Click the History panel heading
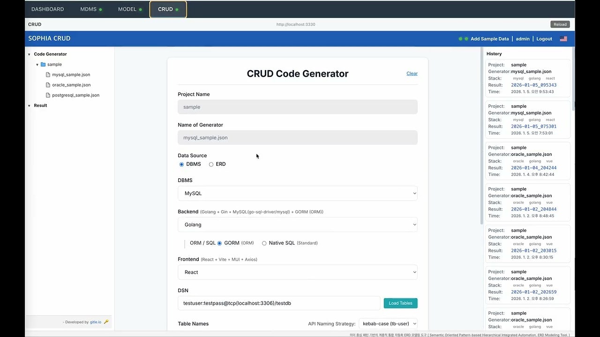 tap(494, 54)
